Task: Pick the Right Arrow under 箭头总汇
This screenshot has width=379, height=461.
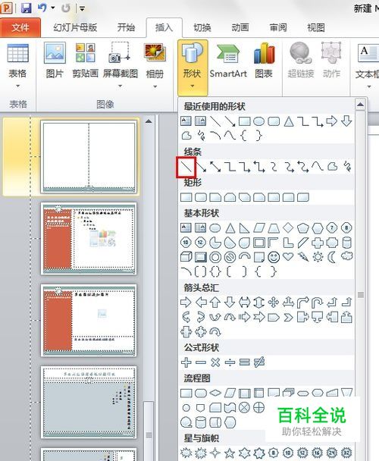Action: pos(186,303)
